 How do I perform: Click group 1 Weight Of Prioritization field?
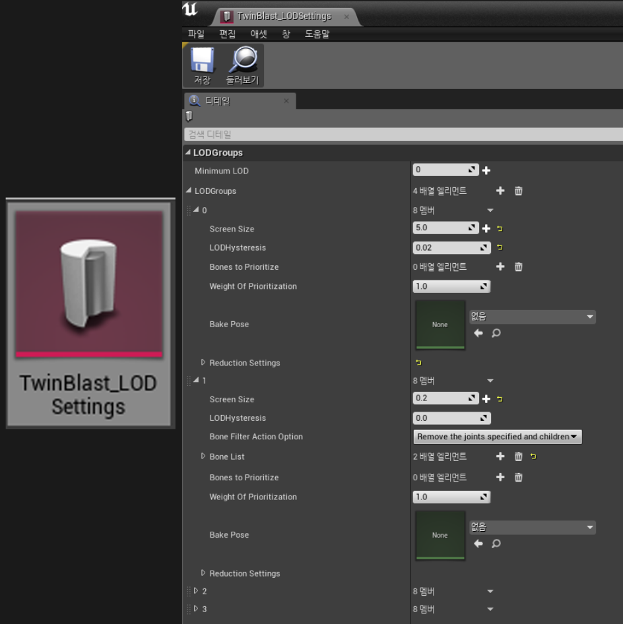(451, 497)
